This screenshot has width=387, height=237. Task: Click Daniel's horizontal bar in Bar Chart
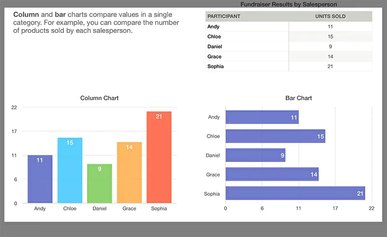255,155
